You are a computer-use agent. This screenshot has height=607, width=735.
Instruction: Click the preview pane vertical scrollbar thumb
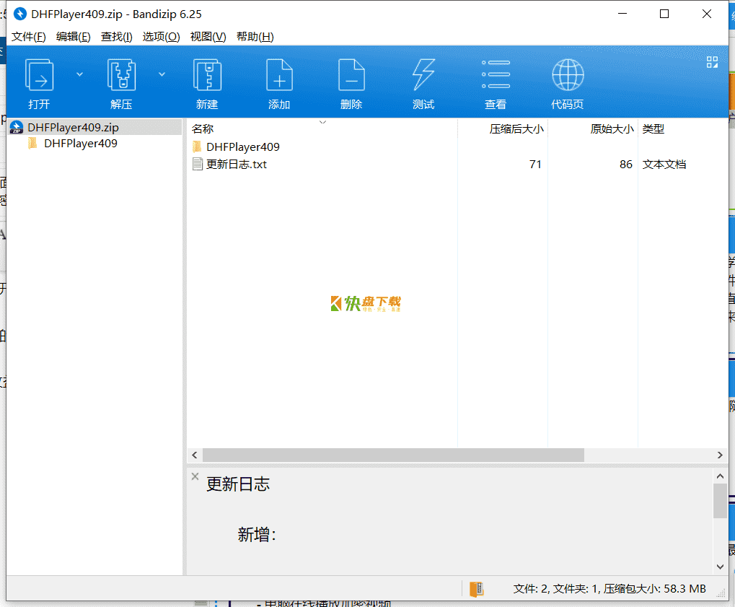coord(720,501)
